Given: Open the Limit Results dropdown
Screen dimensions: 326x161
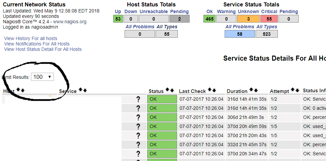Looking at the screenshot, I should 42,77.
